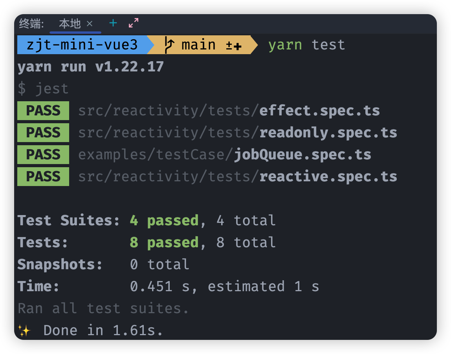Click the 终端 panel label
The image size is (451, 354).
pos(31,24)
